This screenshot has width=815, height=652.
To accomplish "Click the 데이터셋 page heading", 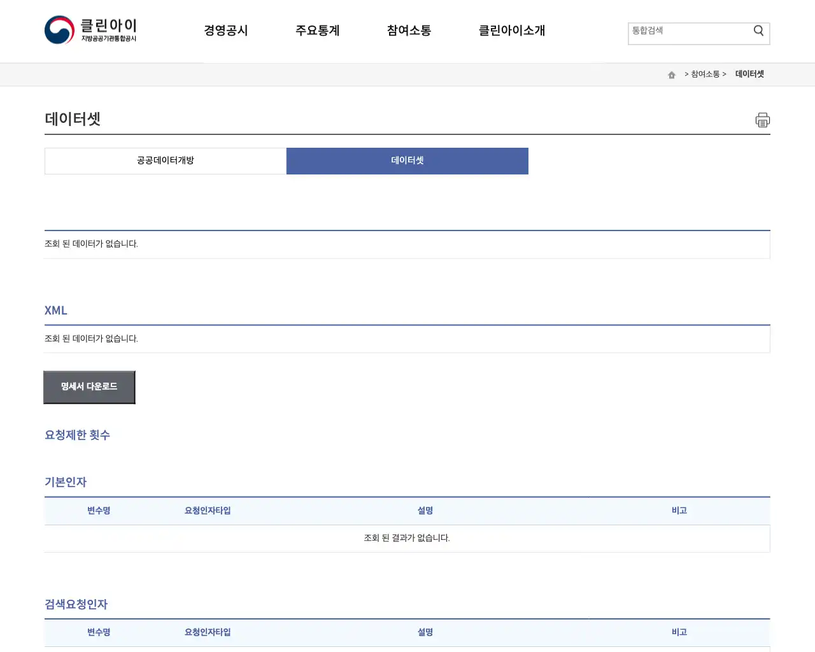I will click(x=73, y=118).
